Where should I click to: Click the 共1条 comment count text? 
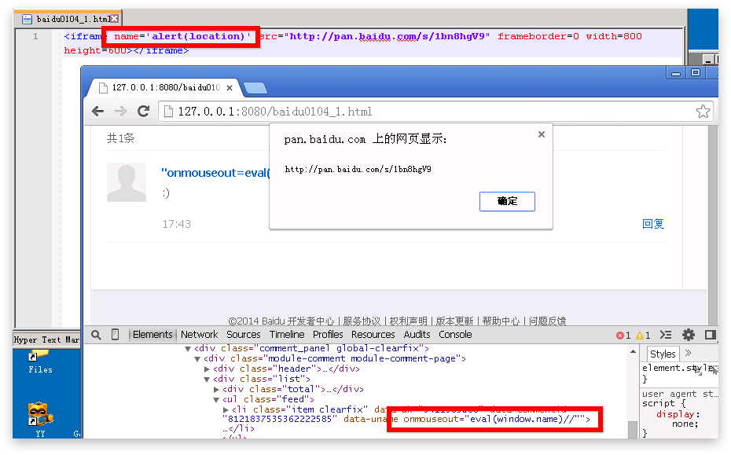[x=120, y=138]
